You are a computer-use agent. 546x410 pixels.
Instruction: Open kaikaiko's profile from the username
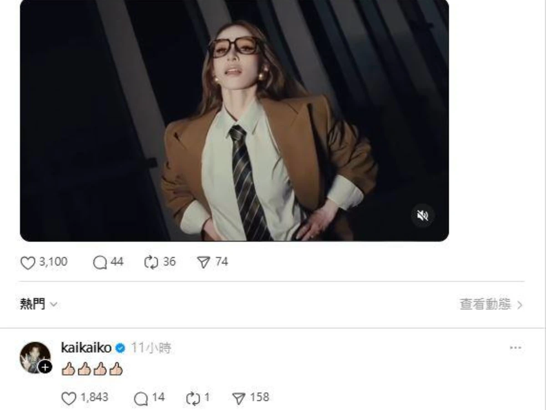86,348
